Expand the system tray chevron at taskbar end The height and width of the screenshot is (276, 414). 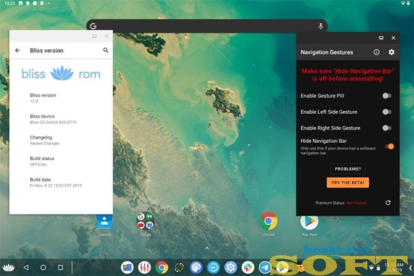pyautogui.click(x=411, y=268)
